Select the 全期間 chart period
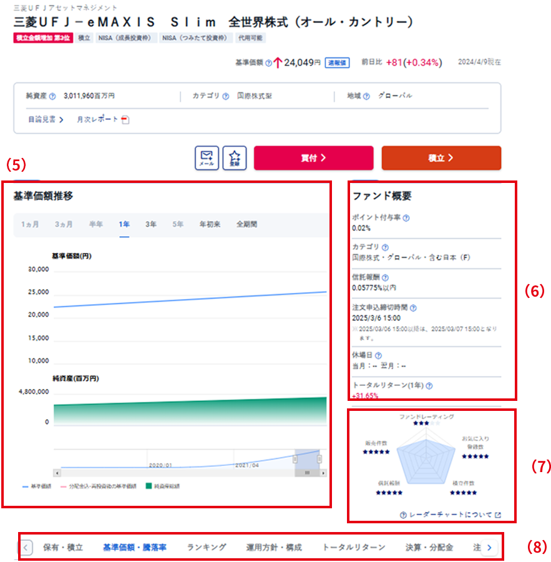This screenshot has width=551, height=562. pyautogui.click(x=246, y=224)
